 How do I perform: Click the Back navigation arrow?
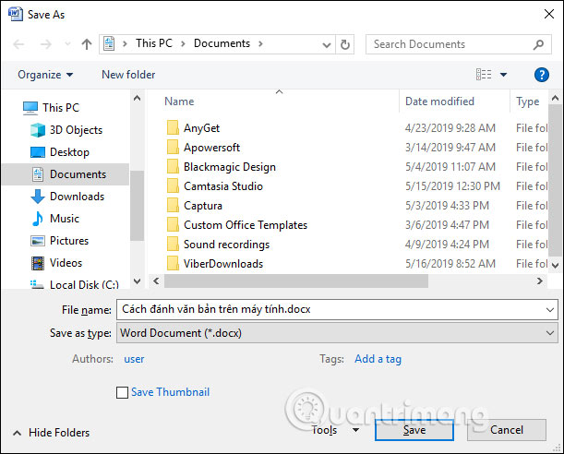(x=20, y=43)
